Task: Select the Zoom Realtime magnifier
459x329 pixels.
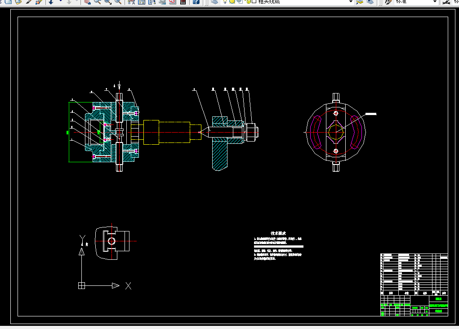Action: coord(97,2)
